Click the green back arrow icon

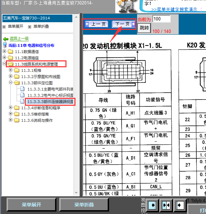tap(6, 39)
